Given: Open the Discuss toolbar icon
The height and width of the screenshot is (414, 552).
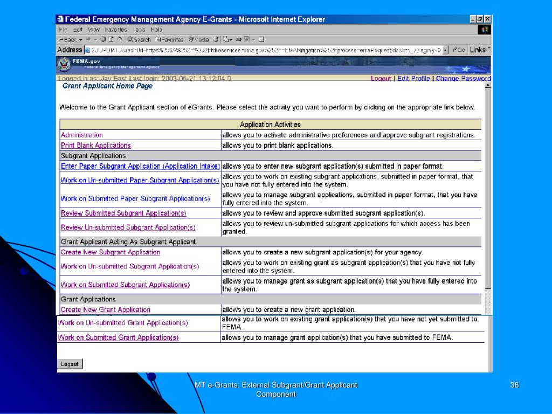Looking at the screenshot, I should 261,39.
